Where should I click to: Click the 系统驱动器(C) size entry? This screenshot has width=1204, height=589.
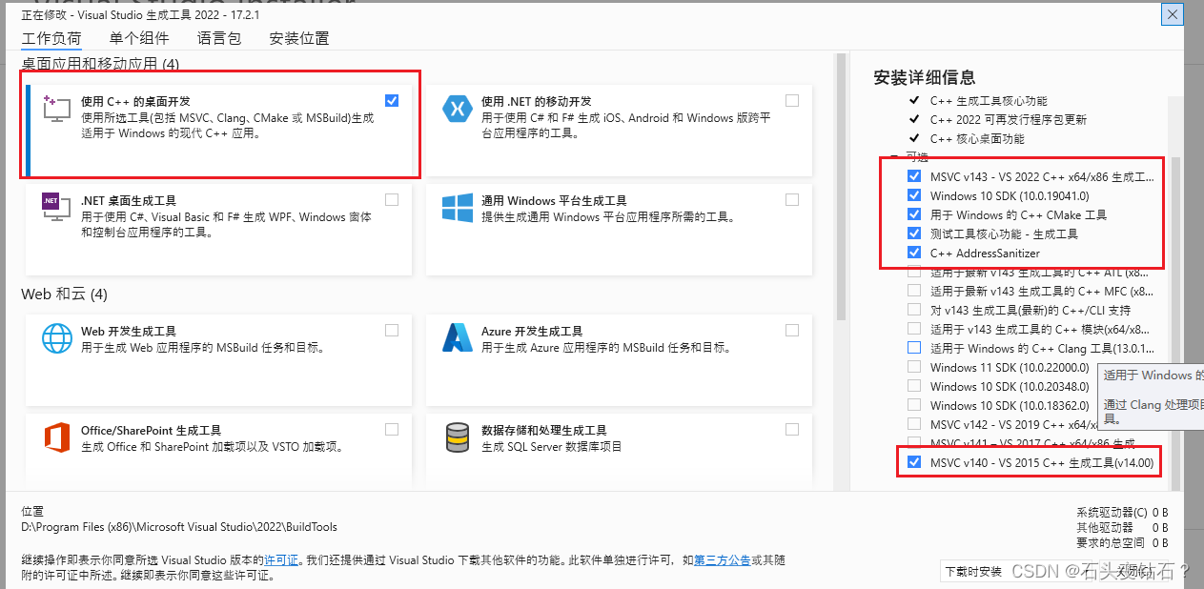coord(1121,512)
